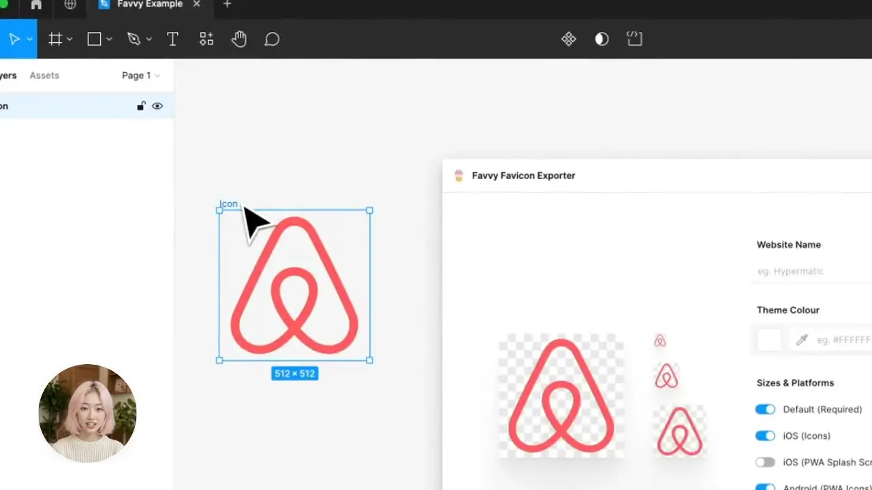
Task: Open the globe community icon
Action: 70,5
